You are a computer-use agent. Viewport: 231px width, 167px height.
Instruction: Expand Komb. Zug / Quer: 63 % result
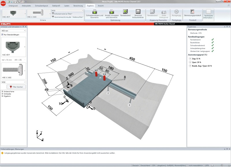click(190, 66)
